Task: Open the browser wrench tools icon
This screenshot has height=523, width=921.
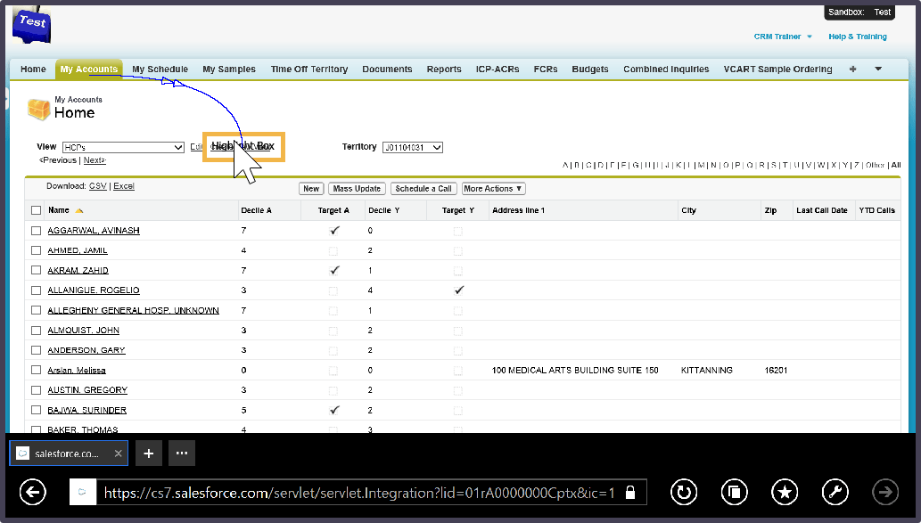Action: coord(835,492)
